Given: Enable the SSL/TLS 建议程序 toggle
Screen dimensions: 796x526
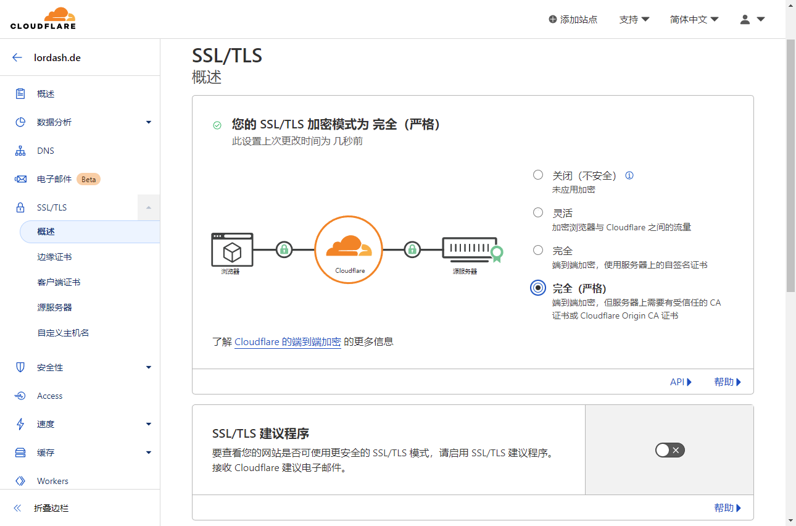Looking at the screenshot, I should point(670,450).
